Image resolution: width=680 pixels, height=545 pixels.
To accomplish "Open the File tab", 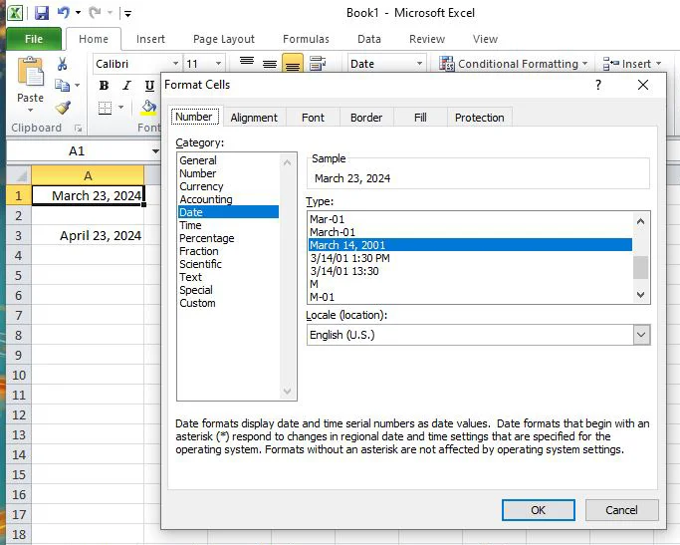I will [x=34, y=39].
